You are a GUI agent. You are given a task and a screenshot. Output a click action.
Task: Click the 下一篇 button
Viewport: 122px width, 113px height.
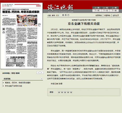click(x=114, y=11)
